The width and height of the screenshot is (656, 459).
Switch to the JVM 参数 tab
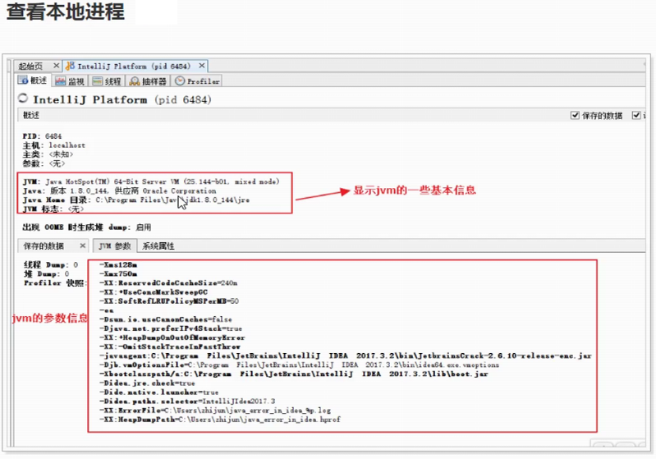pyautogui.click(x=115, y=246)
